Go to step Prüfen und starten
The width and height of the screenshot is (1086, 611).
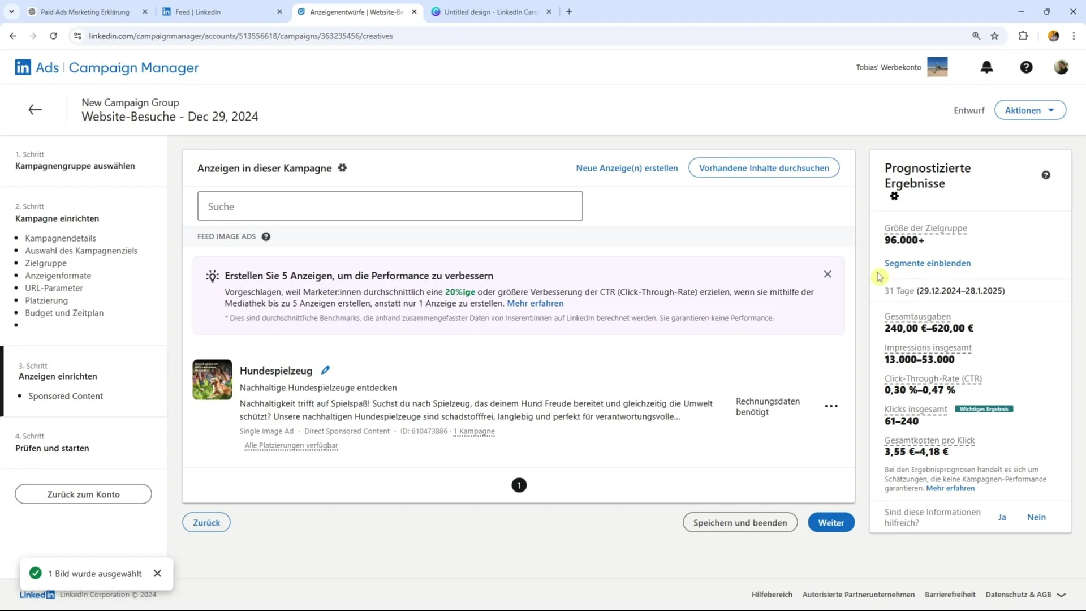pos(52,448)
